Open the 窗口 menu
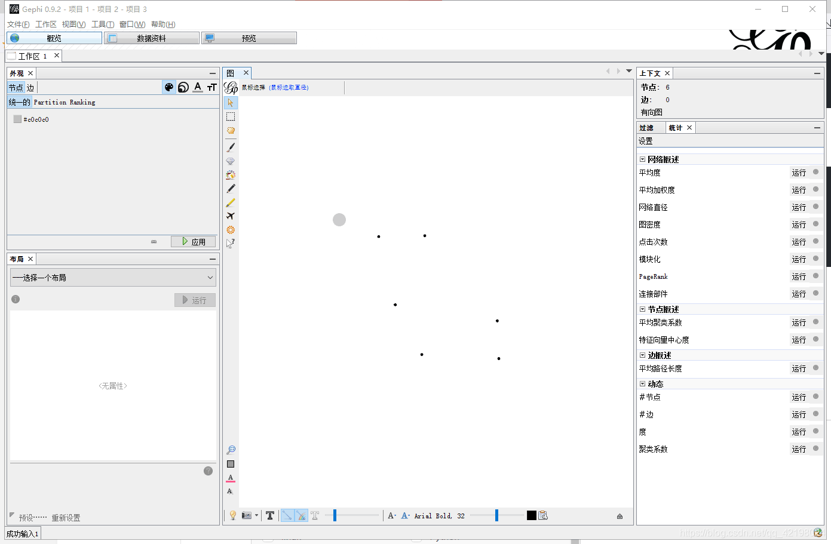The height and width of the screenshot is (544, 831). [132, 24]
